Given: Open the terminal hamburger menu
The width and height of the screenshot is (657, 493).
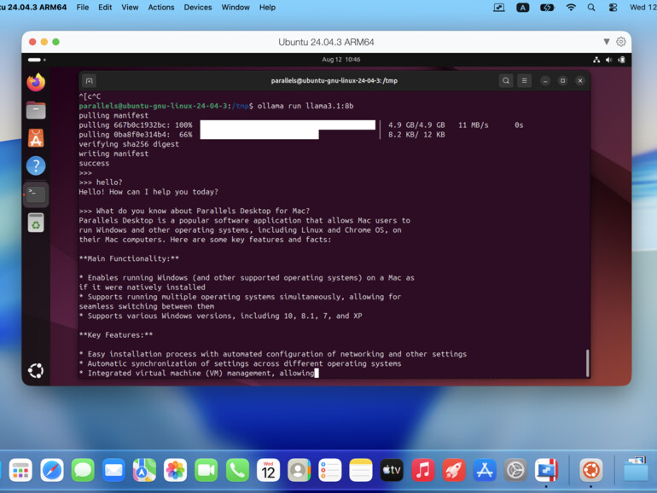Looking at the screenshot, I should coord(524,81).
